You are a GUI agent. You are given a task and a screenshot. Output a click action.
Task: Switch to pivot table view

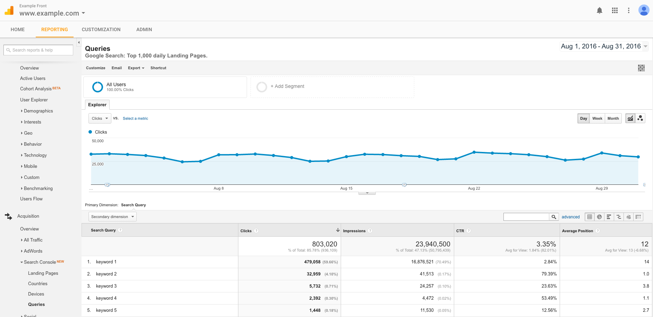(x=638, y=217)
